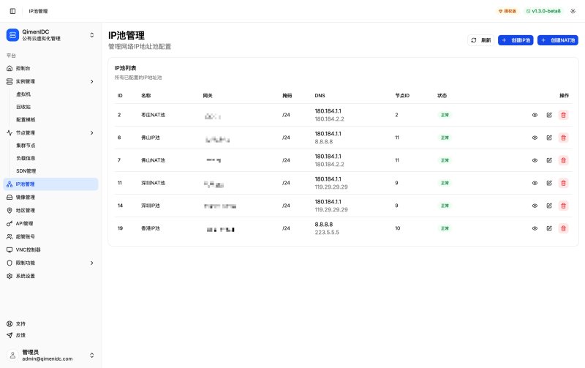585x368 pixels.
Task: Open 超管账号 in the sidebar
Action: (x=50, y=236)
